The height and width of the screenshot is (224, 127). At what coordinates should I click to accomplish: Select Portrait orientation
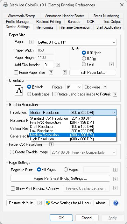29,87
